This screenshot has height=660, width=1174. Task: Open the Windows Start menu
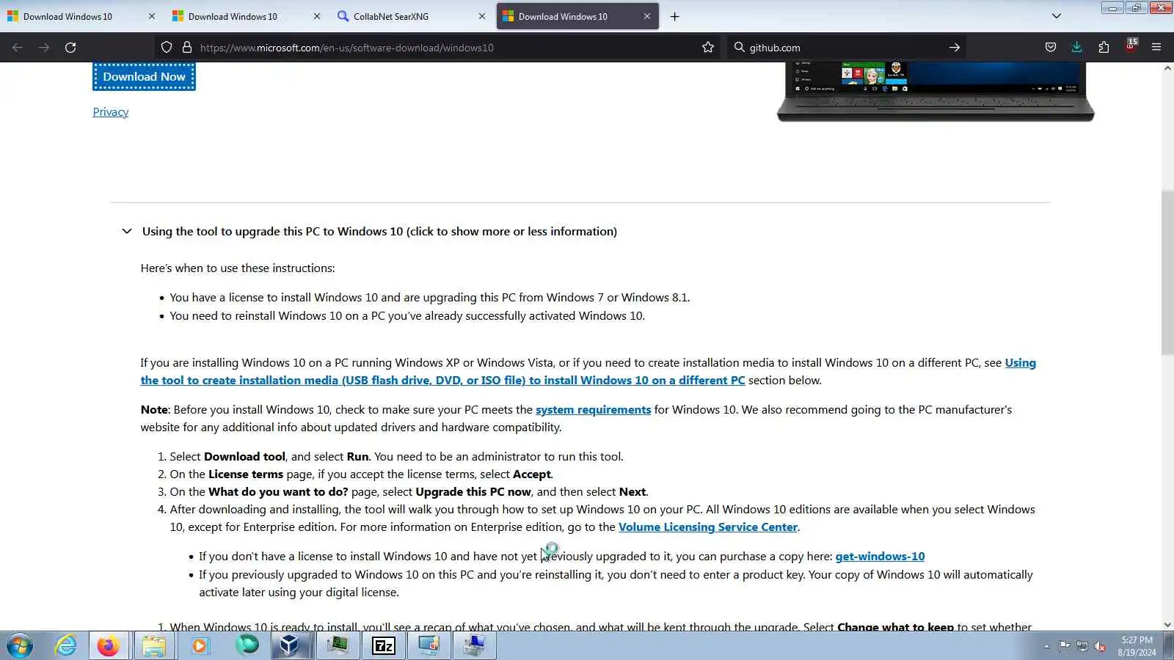click(x=20, y=645)
